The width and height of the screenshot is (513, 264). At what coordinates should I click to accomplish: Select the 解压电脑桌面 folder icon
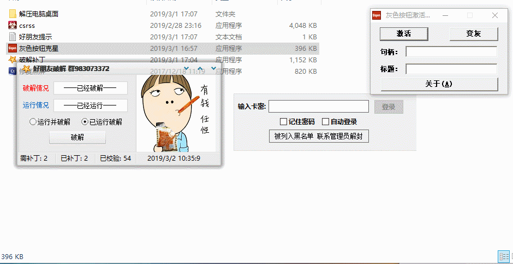click(x=13, y=14)
